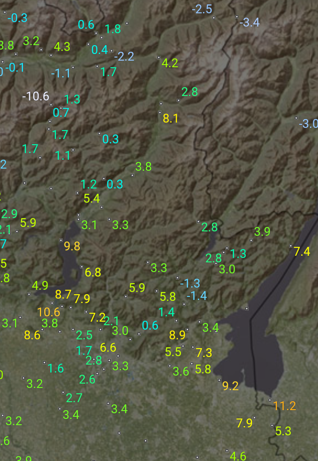Screen dimensions: 318x461
Task: Select the orange 10.6 temperature reading
Action: pyautogui.click(x=49, y=312)
